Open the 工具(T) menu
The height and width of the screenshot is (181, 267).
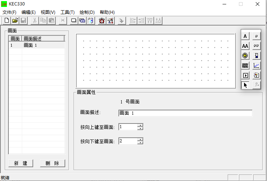68,12
